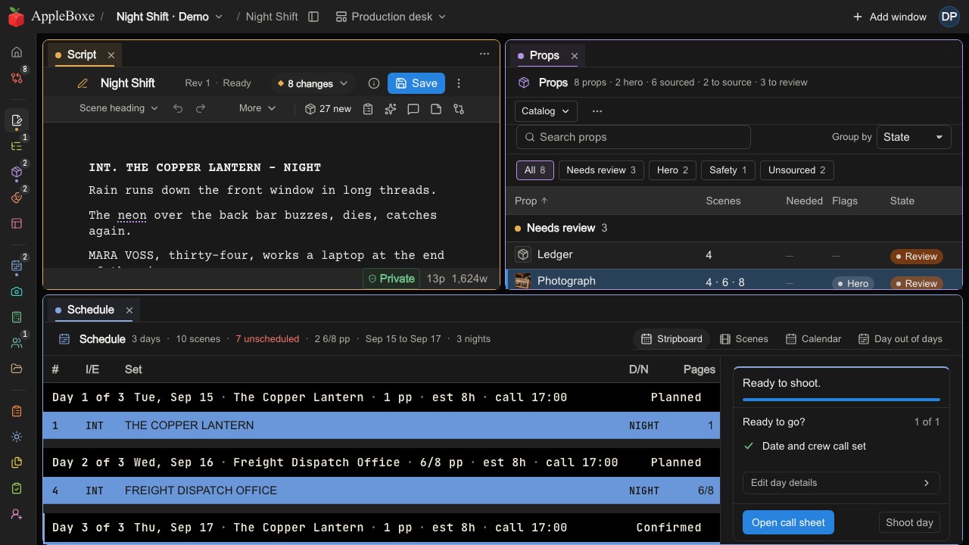This screenshot has height=545, width=969.
Task: Toggle the side panel icon beside Night Shift
Action: [x=313, y=17]
